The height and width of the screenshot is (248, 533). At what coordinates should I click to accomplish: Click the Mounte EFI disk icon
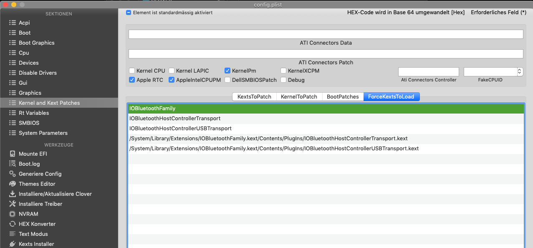coord(13,154)
